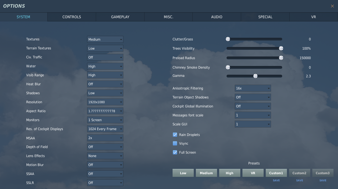Open the CONTROLS tab
The height and width of the screenshot is (189, 338).
72,17
